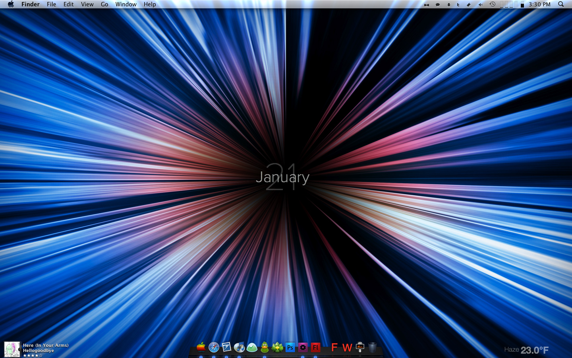Open the File menu
Viewport: 572px width, 358px height.
pyautogui.click(x=51, y=4)
